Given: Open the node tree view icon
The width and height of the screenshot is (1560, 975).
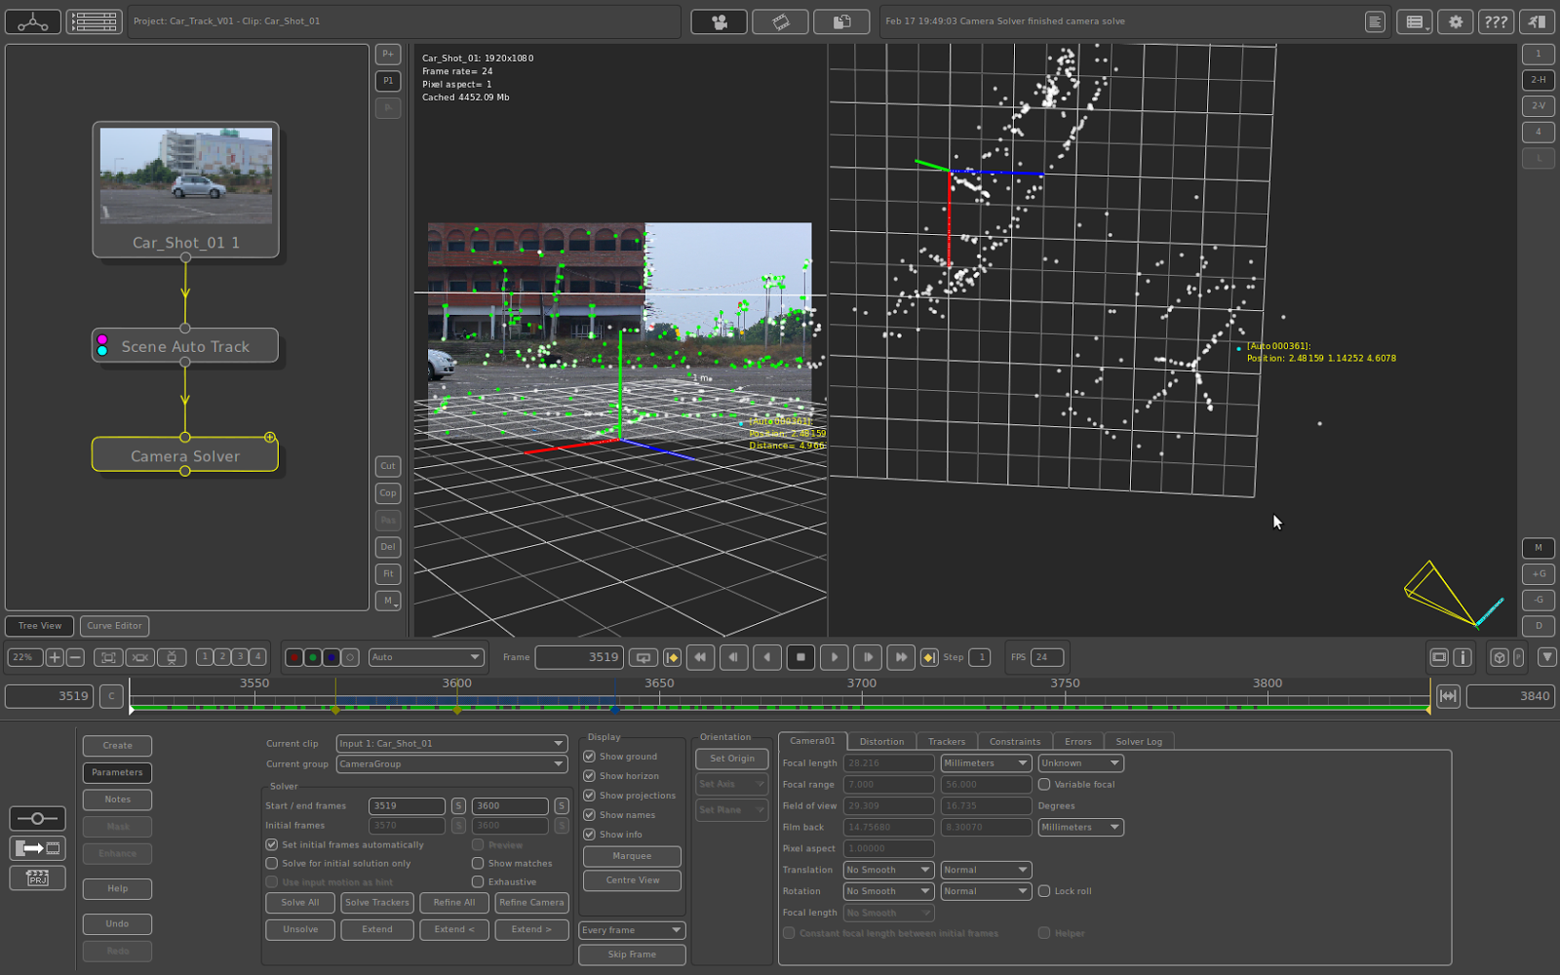Looking at the screenshot, I should [x=33, y=21].
